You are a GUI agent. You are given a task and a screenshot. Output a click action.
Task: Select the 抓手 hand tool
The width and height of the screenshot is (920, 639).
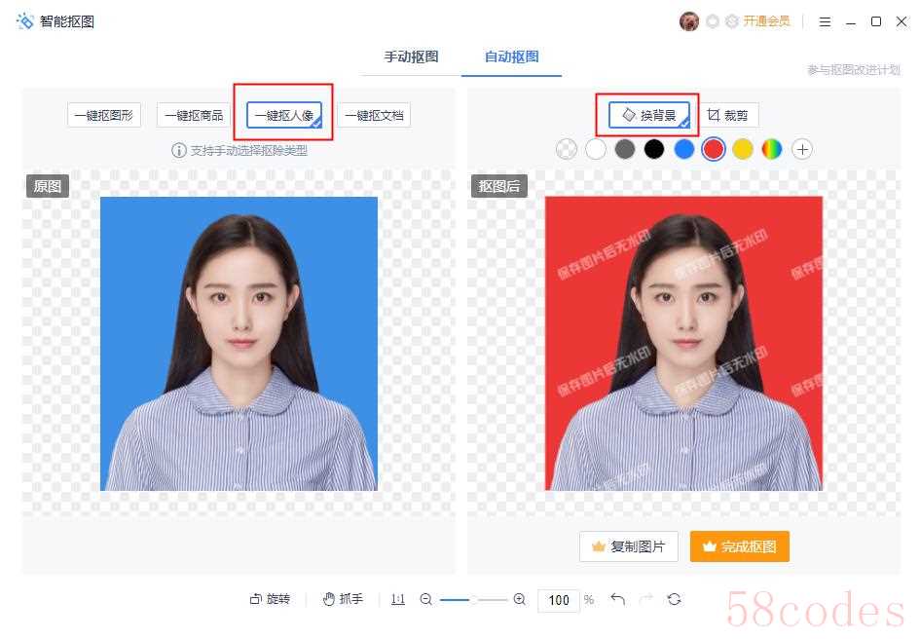pos(344,599)
